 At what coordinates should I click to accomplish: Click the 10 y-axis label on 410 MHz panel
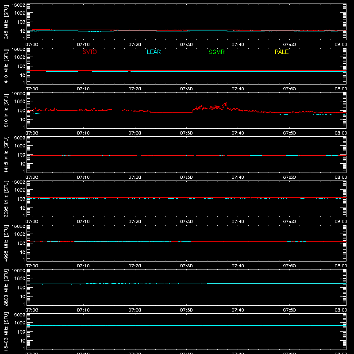point(23,75)
